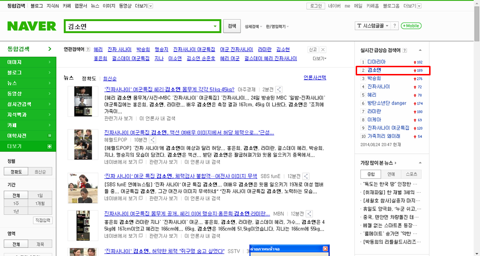Open trending keyword 가족끼리 왜이래

coord(384,136)
